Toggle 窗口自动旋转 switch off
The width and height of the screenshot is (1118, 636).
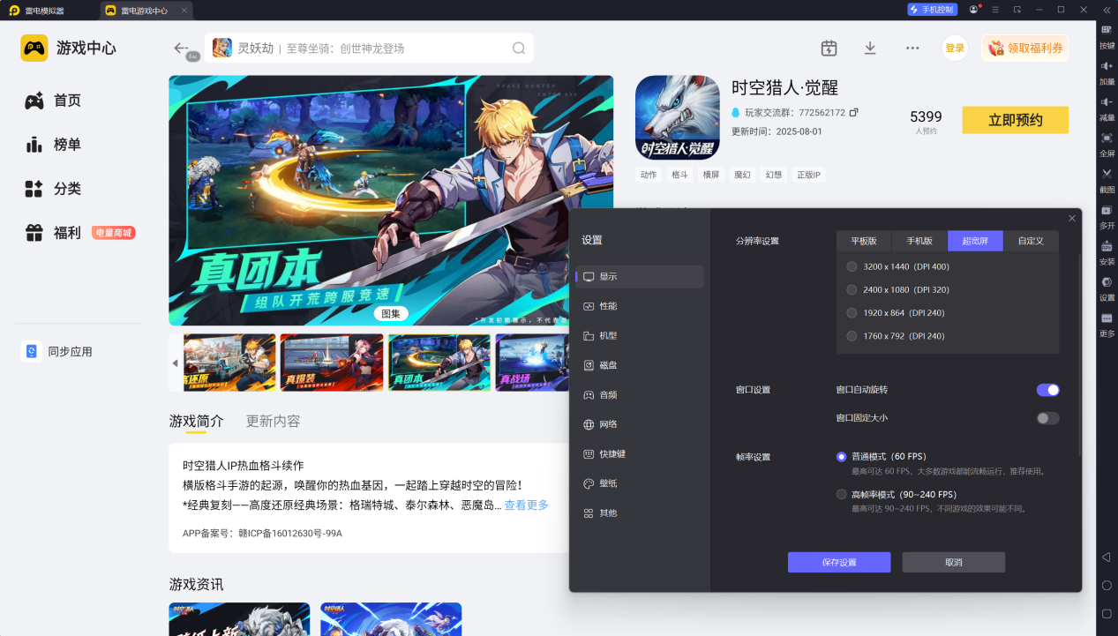coord(1047,390)
